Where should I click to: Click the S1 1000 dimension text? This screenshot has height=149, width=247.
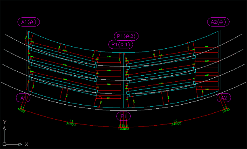(21, 110)
